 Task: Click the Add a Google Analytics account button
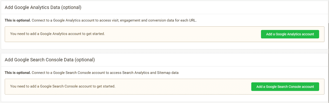click(x=290, y=34)
